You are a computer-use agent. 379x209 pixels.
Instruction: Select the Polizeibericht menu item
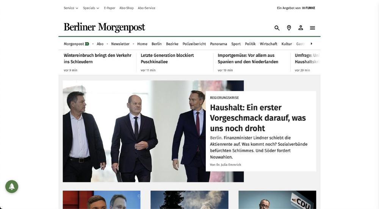pyautogui.click(x=194, y=44)
